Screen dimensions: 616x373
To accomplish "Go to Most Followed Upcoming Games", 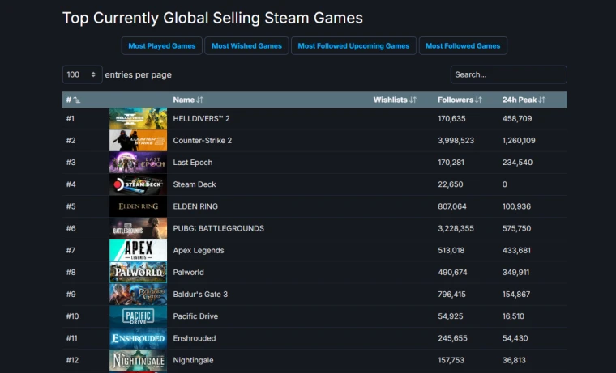I will (x=353, y=46).
